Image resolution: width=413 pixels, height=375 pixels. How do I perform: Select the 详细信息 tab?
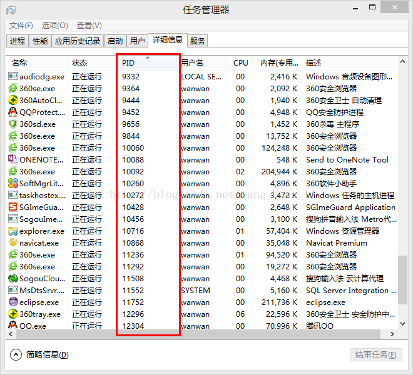click(x=168, y=40)
